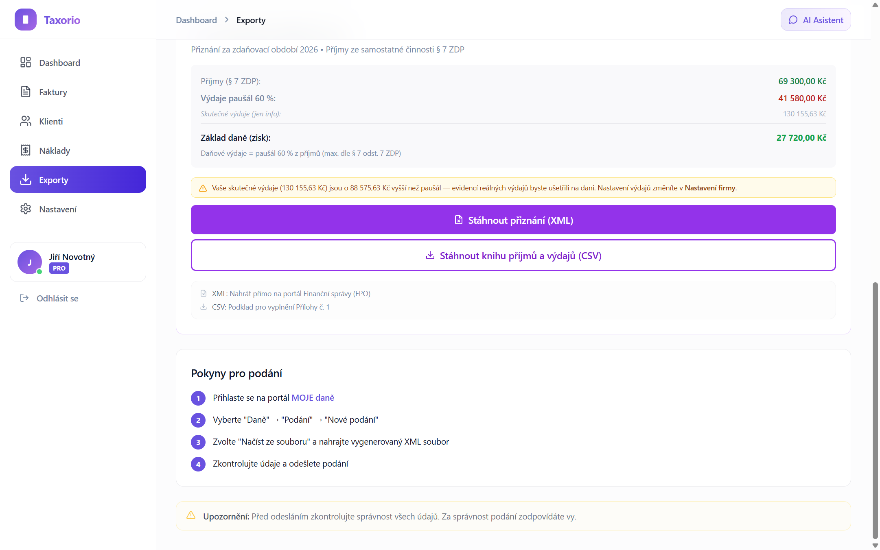Screen dimensions: 880x550
Task: Select the Faktury menu label
Action: (x=53, y=92)
